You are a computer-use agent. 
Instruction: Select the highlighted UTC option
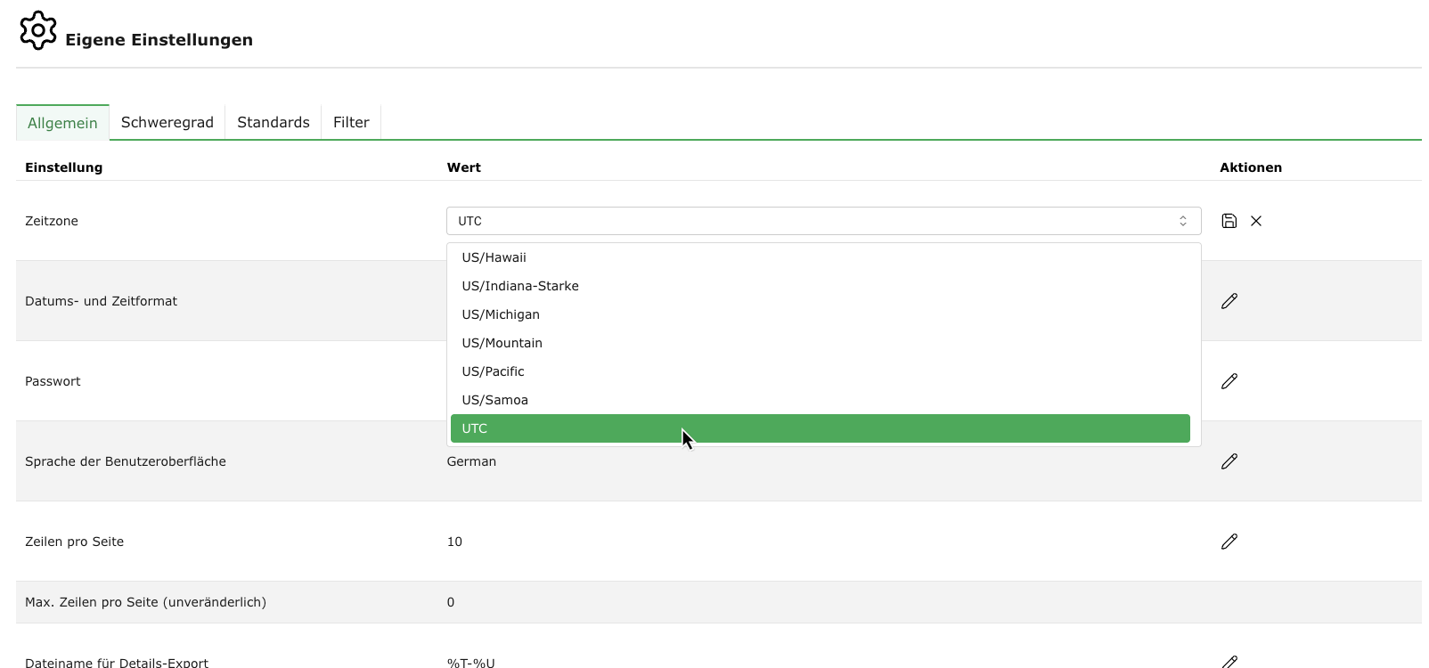820,428
